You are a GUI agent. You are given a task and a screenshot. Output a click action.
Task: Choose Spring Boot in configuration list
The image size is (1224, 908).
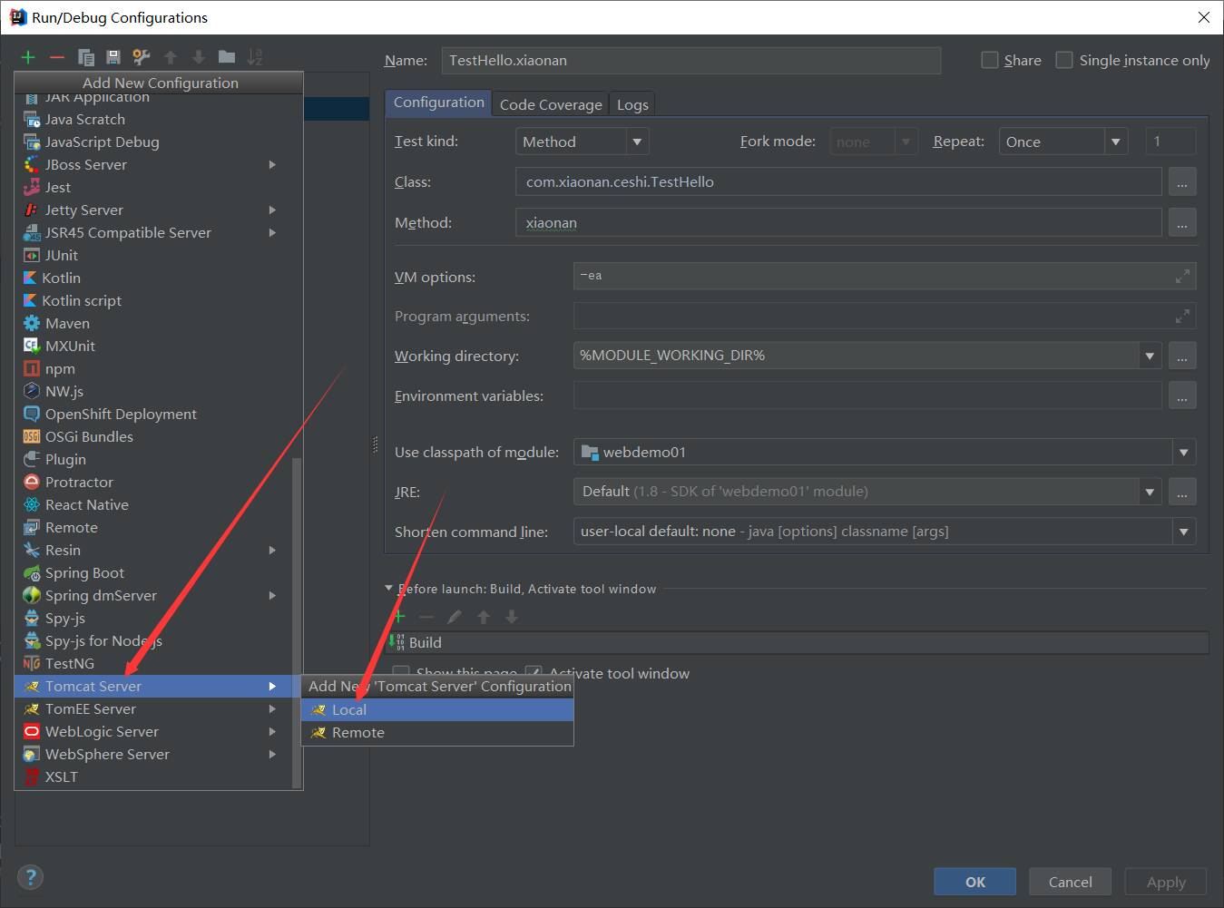coord(152,572)
